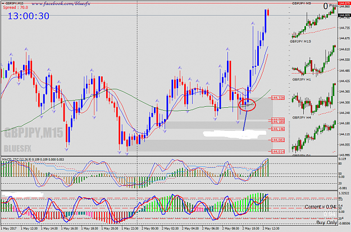Click the 1 May 2017 date axis label
The image size is (351, 232).
8,229
